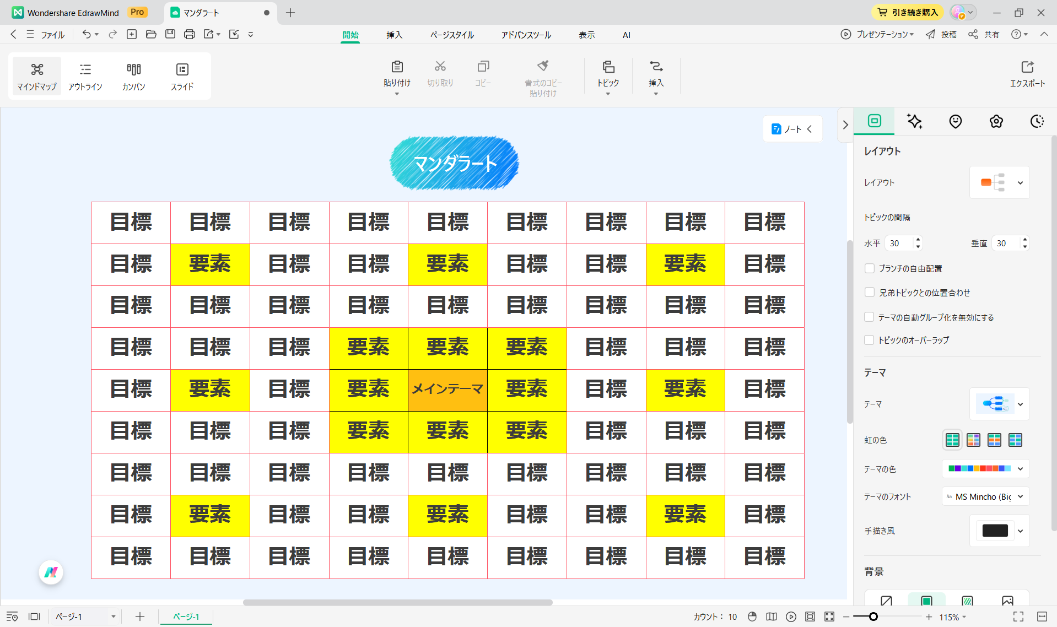
Task: Open the sticker smiley panel icon
Action: [x=955, y=121]
